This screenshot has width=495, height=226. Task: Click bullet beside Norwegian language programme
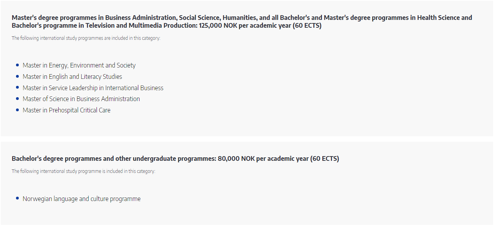point(18,198)
